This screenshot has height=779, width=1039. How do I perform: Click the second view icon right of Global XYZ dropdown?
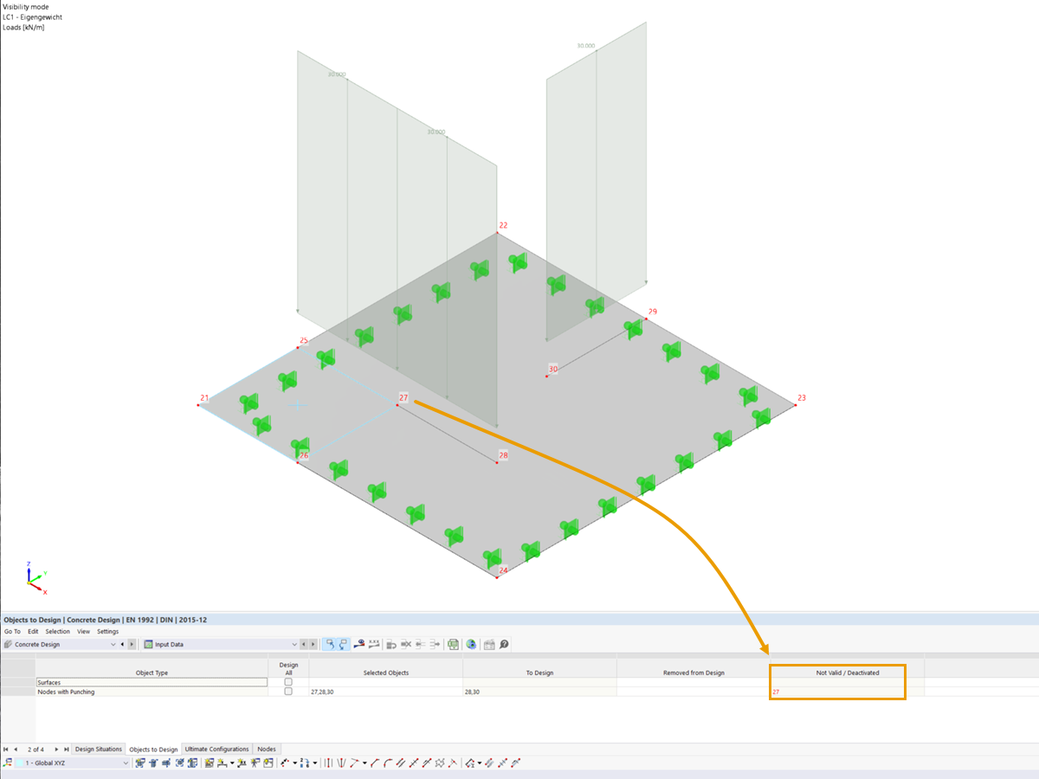[x=153, y=763]
